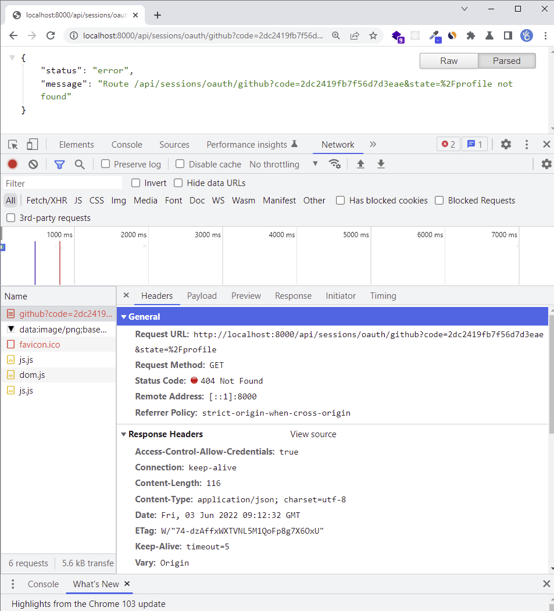Click the record network log icon
The image size is (554, 611).
[12, 165]
